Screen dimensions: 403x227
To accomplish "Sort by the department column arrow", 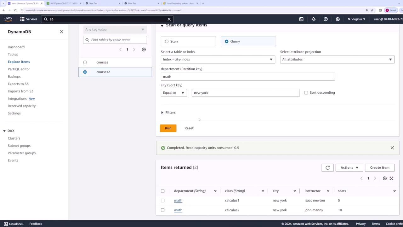I will click(215, 191).
